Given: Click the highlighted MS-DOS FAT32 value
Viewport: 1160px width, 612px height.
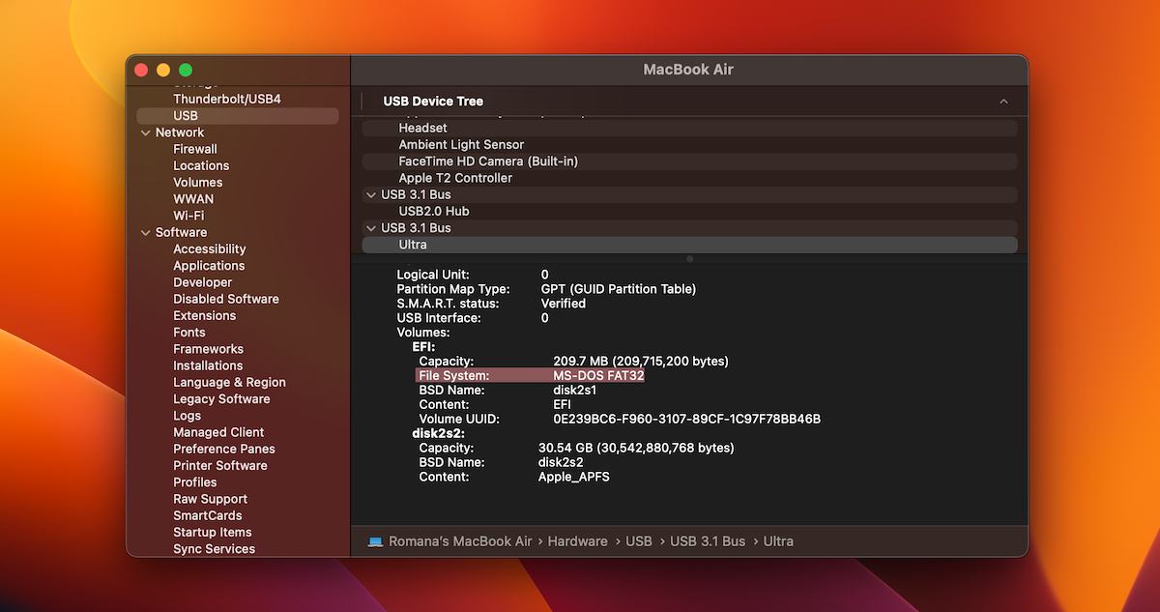Looking at the screenshot, I should 598,375.
